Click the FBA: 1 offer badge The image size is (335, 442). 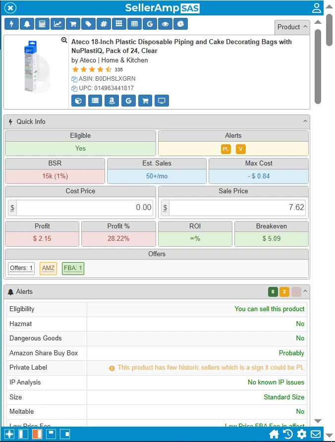pyautogui.click(x=73, y=268)
